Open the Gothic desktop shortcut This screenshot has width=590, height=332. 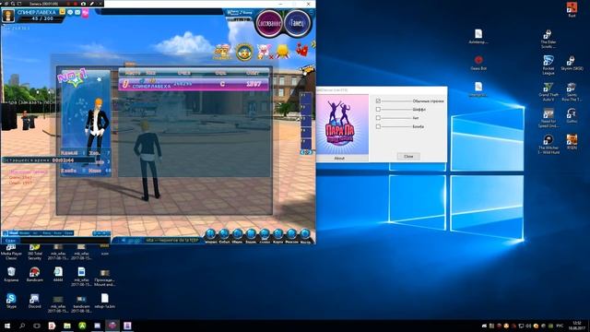click(572, 116)
